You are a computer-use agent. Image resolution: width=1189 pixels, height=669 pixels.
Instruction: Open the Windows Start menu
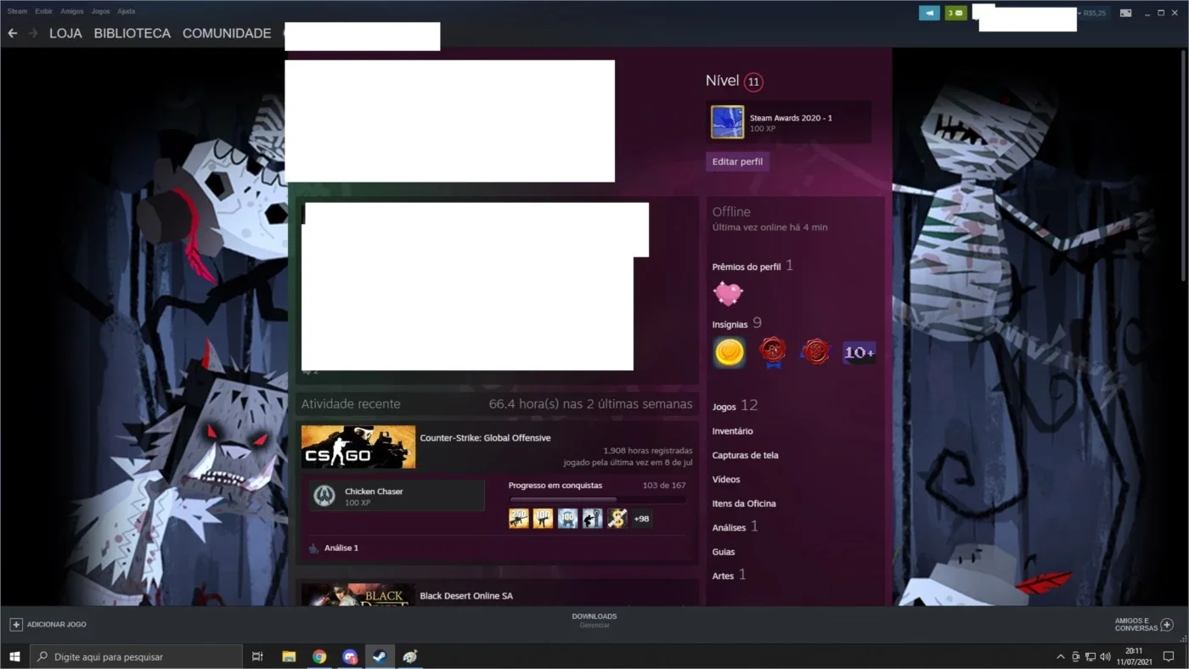14,656
